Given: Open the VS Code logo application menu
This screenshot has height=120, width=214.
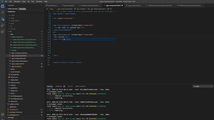Looking at the screenshot, I should (x=2, y=1).
